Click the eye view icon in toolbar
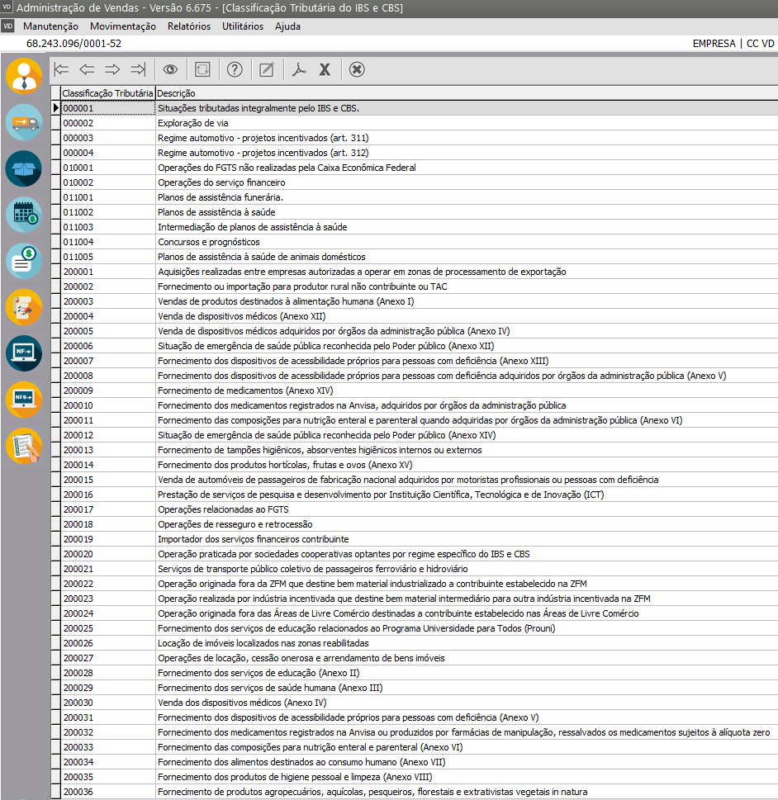 coord(171,69)
